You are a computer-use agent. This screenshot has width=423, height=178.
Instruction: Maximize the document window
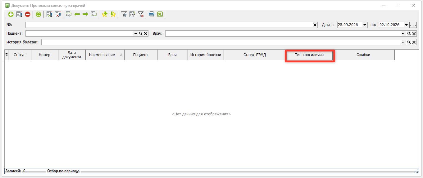click(398, 6)
